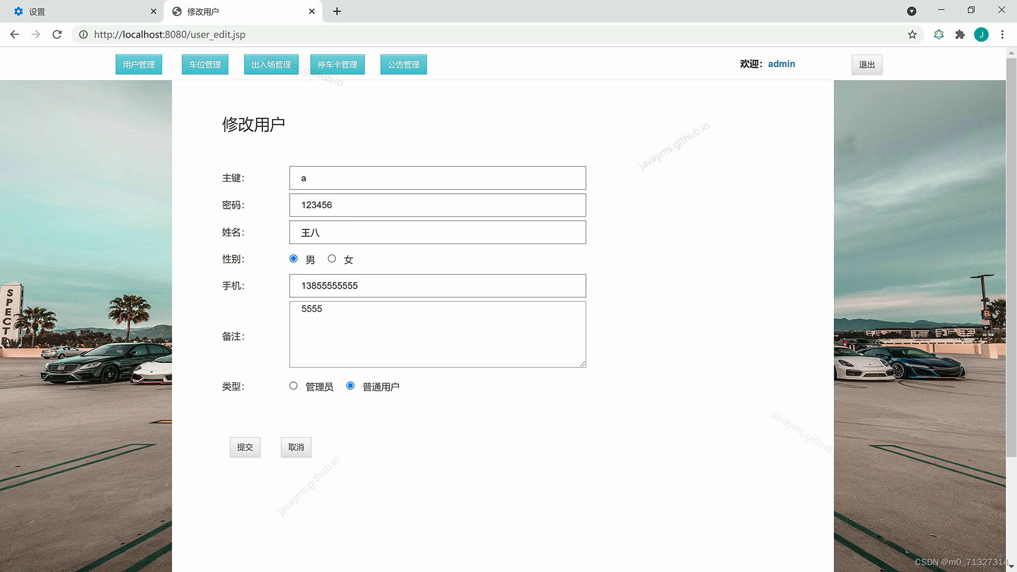Open the green J profile avatar
Viewport: 1017px width, 572px height.
tap(981, 34)
